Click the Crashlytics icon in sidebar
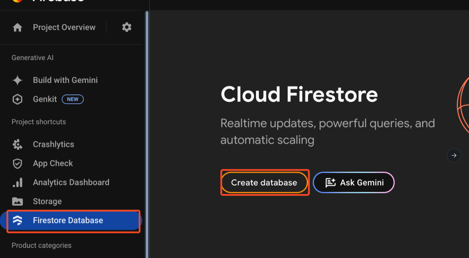469x258 pixels. pos(17,145)
